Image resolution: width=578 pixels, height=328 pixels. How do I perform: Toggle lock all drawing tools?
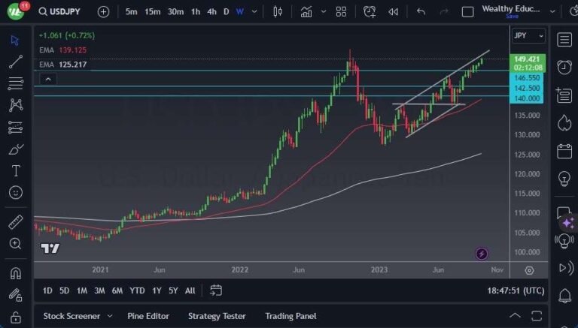pyautogui.click(x=16, y=317)
